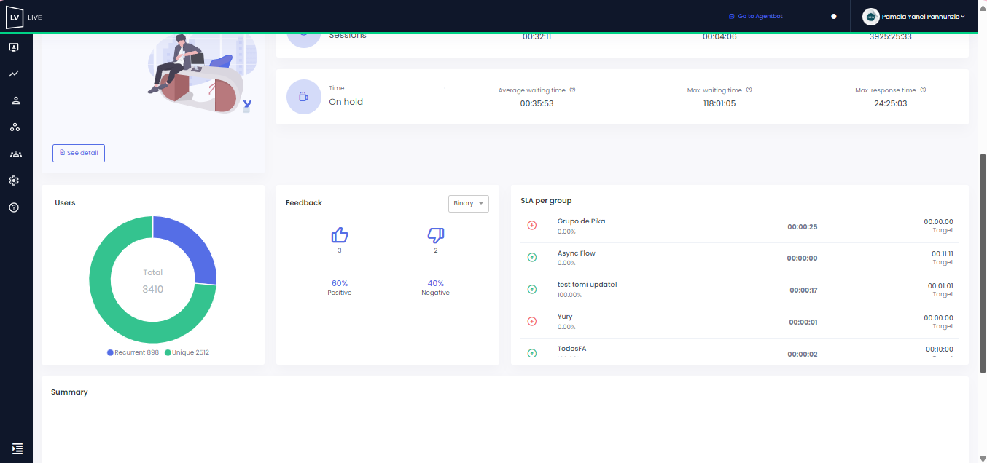
Task: Click help icon next to Average waiting time
Action: point(572,90)
